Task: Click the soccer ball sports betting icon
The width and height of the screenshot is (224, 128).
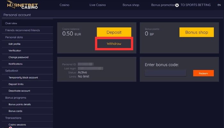Action: [177, 5]
